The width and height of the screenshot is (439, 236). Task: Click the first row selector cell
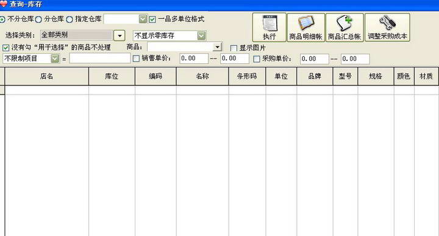click(2, 90)
